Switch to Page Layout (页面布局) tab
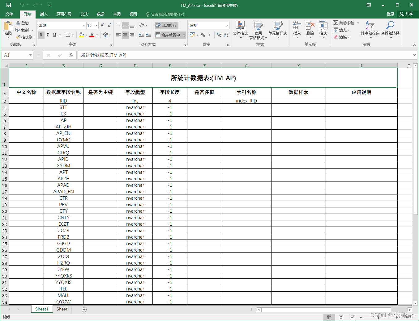Image resolution: width=419 pixels, height=321 pixels. [x=64, y=14]
